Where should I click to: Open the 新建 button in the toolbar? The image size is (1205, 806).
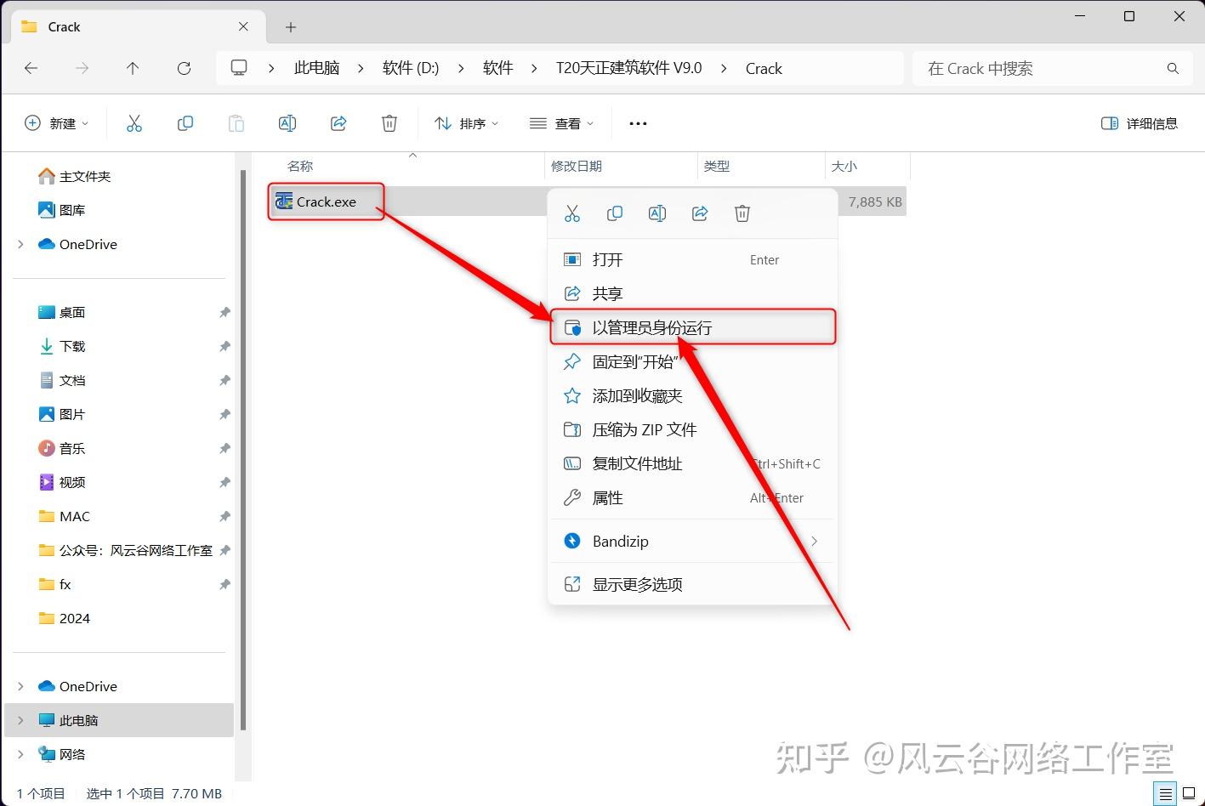click(x=56, y=123)
